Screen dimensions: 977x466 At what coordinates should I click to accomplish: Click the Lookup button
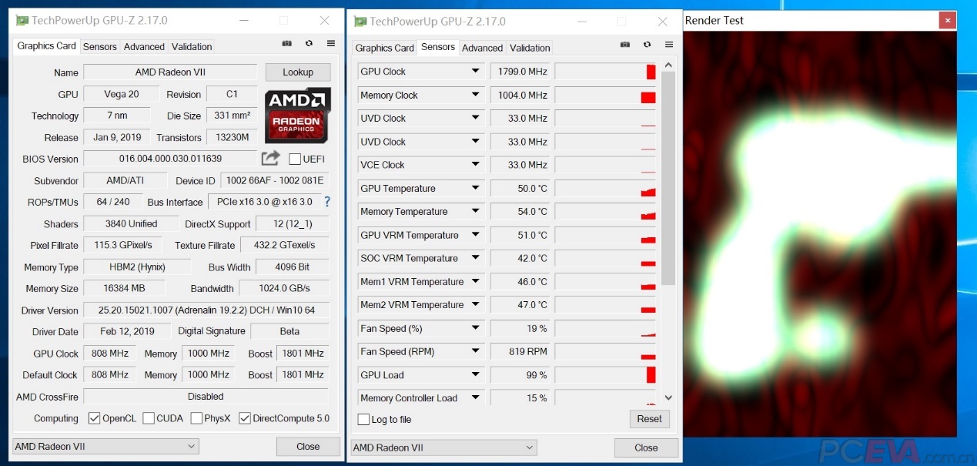298,72
